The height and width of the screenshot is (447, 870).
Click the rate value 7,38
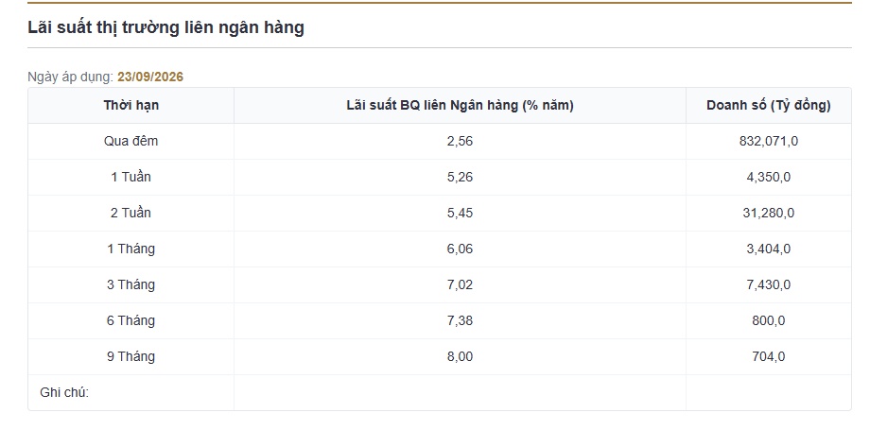pyautogui.click(x=460, y=320)
